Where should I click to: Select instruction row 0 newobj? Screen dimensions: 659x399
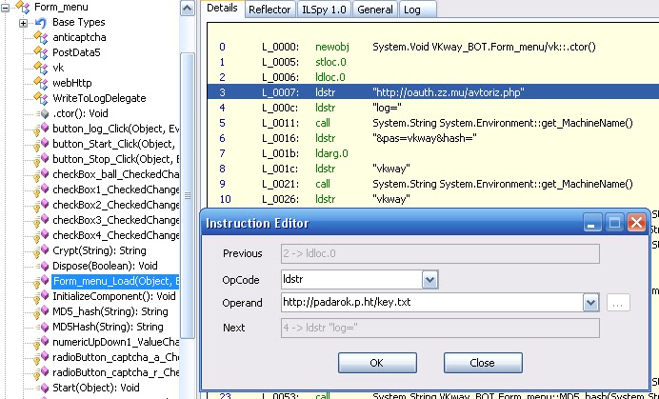(x=433, y=47)
